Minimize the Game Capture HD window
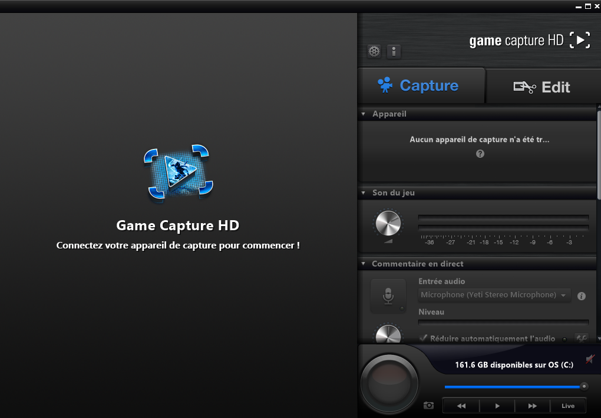 point(579,6)
